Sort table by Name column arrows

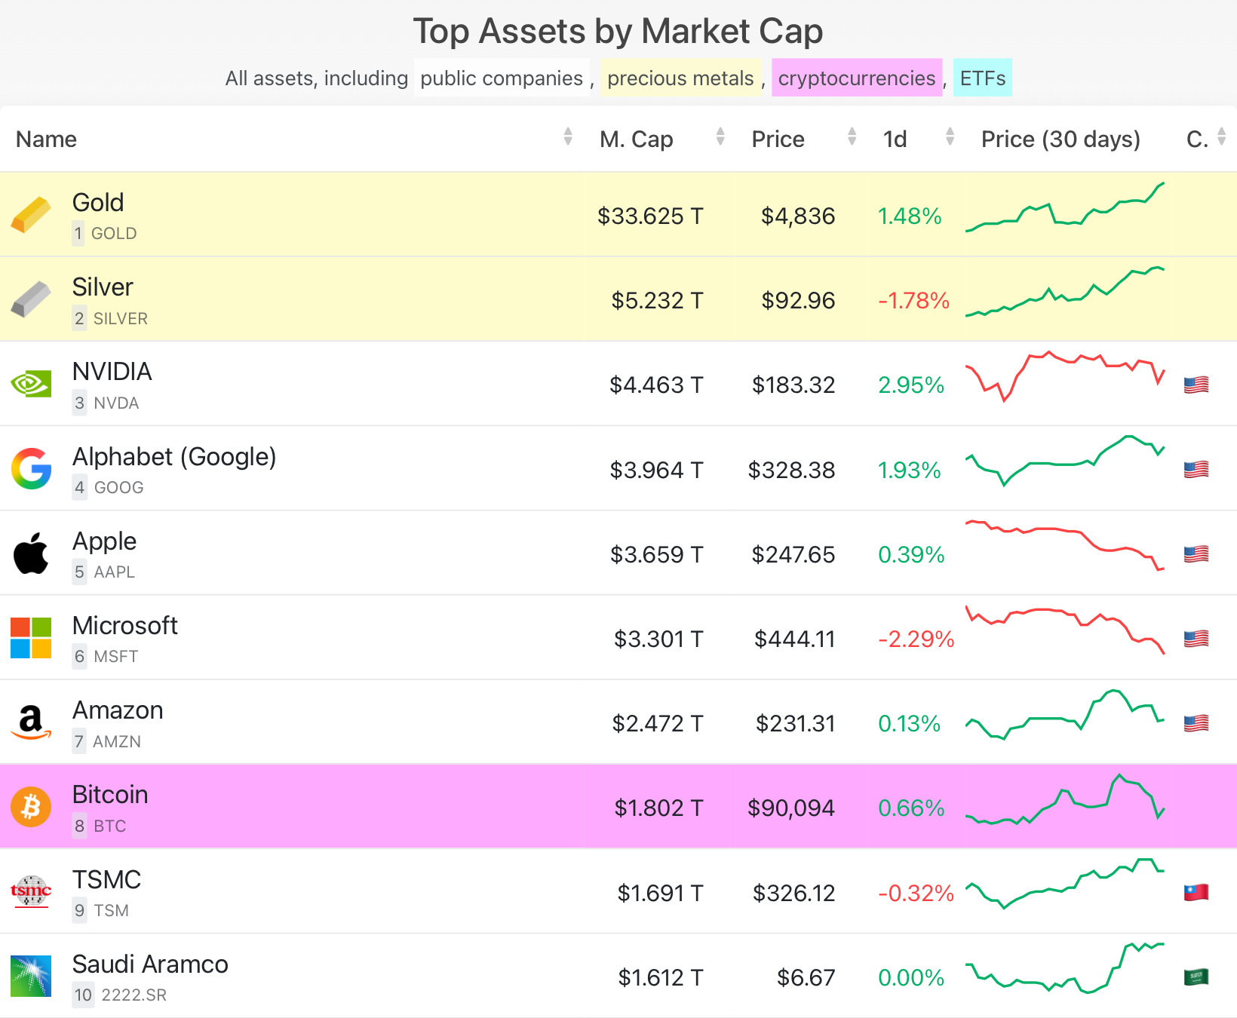pos(568,137)
